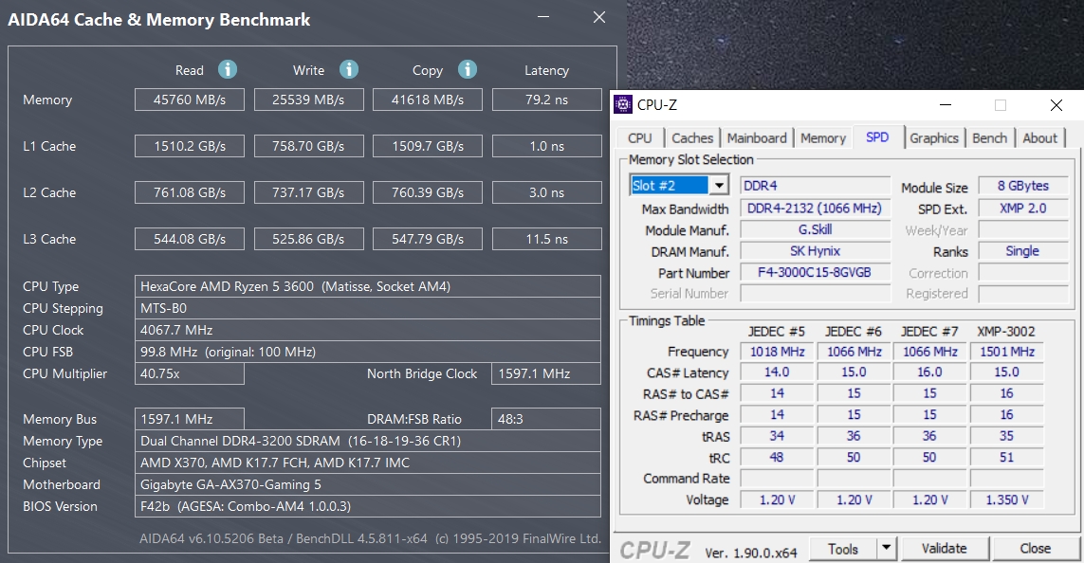Click the XMP-3002 frequency cell 1501 MHz
The height and width of the screenshot is (563, 1084).
(x=1006, y=352)
